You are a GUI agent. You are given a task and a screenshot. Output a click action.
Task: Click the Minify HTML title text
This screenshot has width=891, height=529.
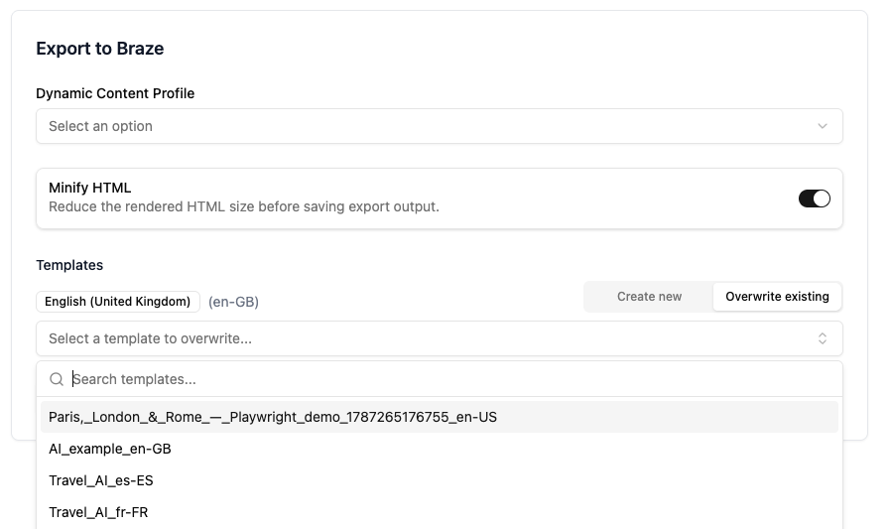pyautogui.click(x=89, y=188)
